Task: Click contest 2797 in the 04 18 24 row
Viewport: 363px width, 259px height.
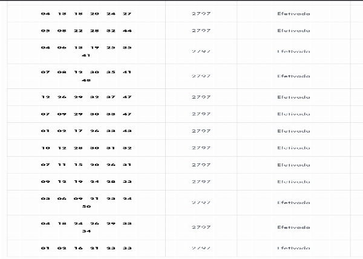Action: point(201,227)
